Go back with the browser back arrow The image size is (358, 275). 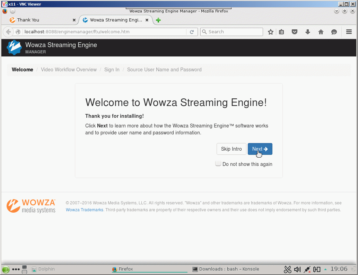8,32
